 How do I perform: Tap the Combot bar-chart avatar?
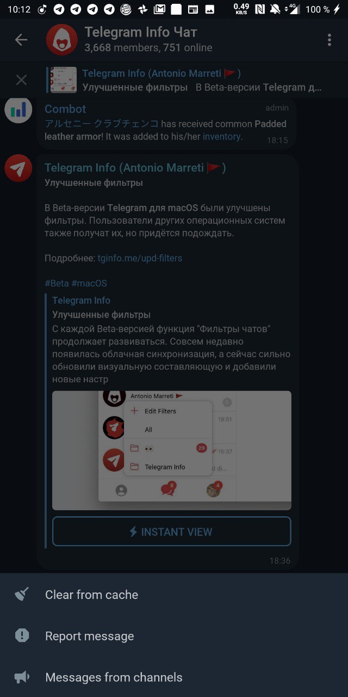point(18,109)
